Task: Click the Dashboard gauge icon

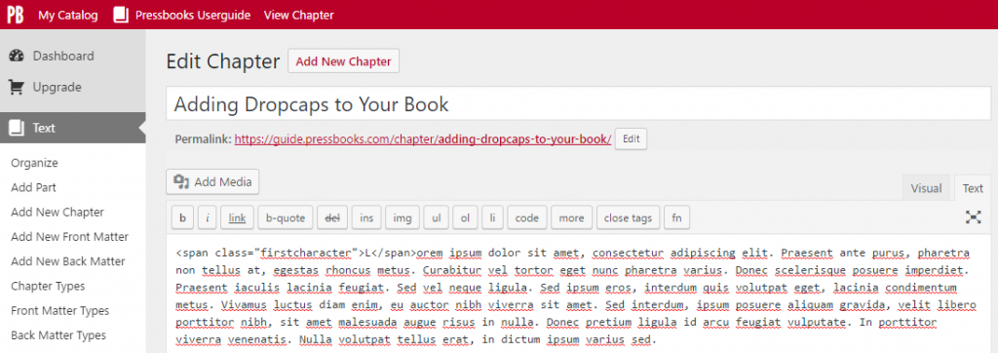Action: 17,57
